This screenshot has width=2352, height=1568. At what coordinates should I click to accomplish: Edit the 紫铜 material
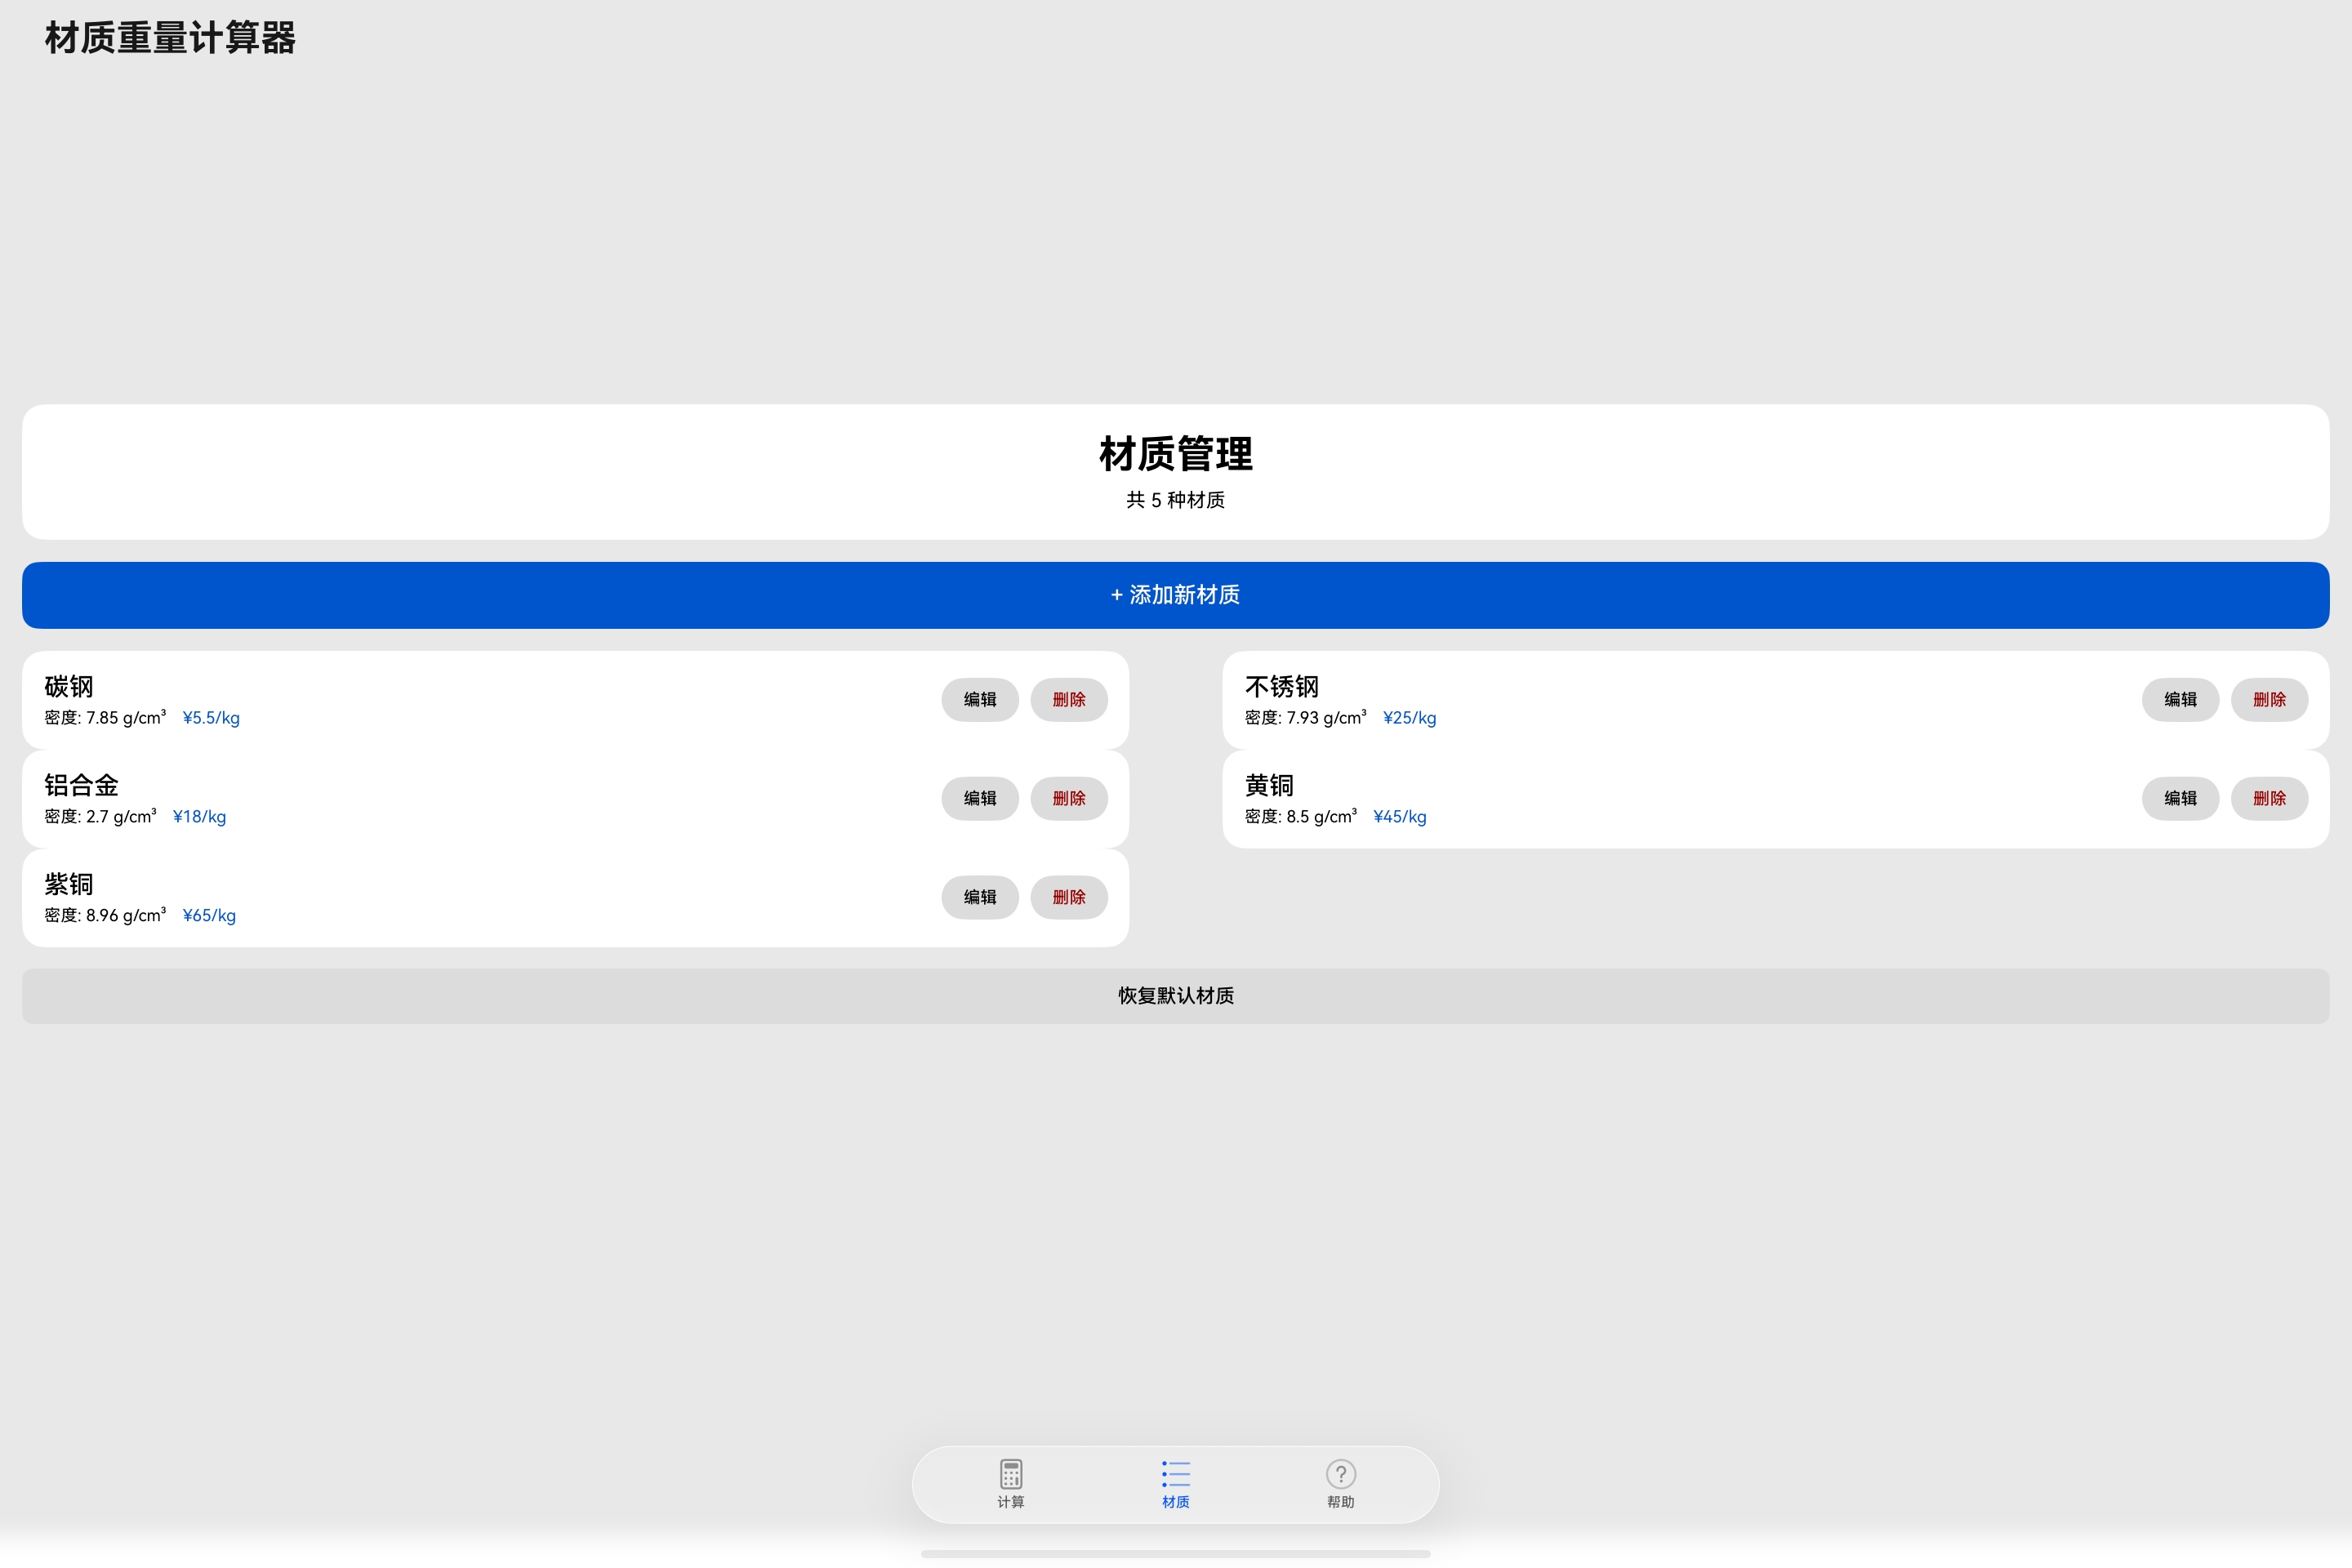point(980,898)
